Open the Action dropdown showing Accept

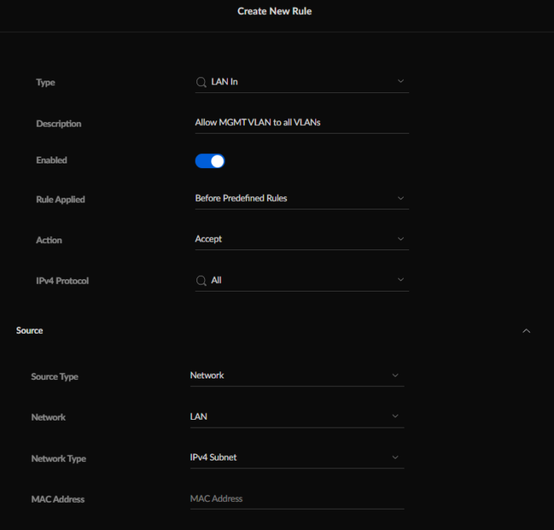click(x=301, y=239)
